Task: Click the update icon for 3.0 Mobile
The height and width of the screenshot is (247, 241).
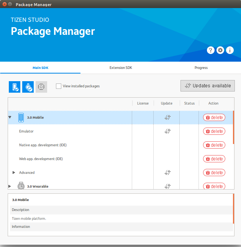Action: click(x=167, y=118)
